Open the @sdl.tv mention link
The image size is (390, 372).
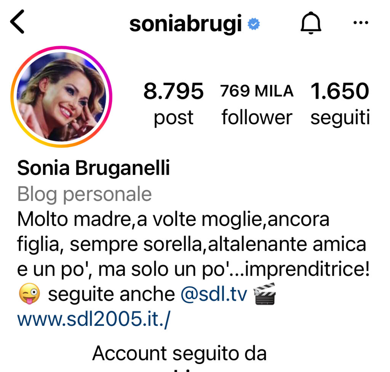point(214,294)
